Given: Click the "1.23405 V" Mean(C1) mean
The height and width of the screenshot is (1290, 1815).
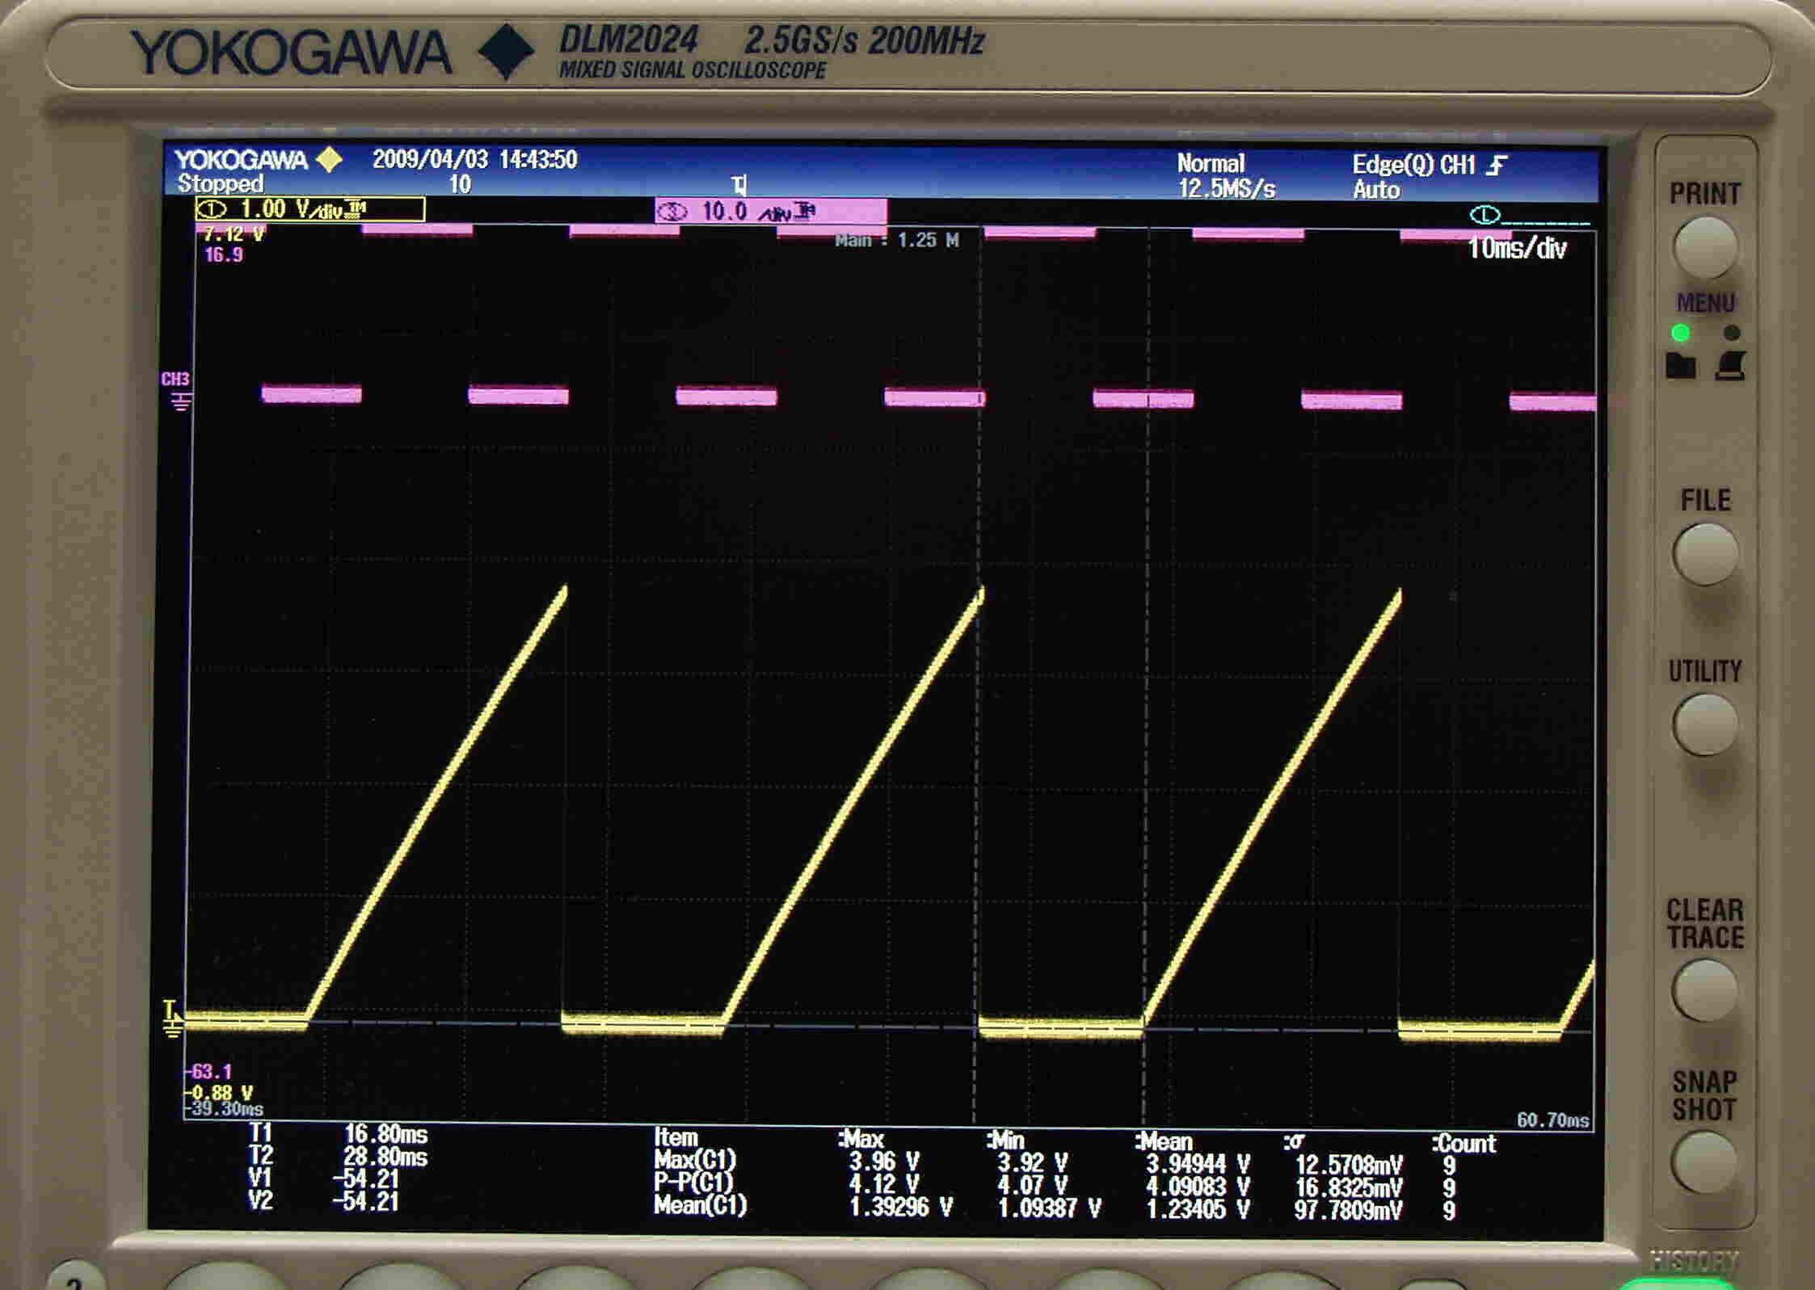Looking at the screenshot, I should coord(1198,1210).
